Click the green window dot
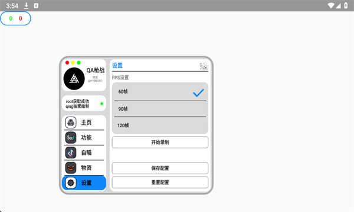 pos(78,62)
